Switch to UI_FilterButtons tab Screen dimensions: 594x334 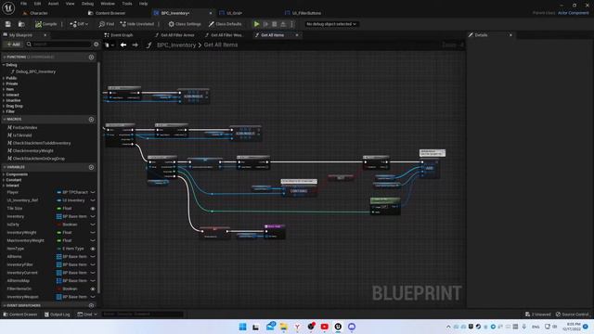pyautogui.click(x=303, y=13)
